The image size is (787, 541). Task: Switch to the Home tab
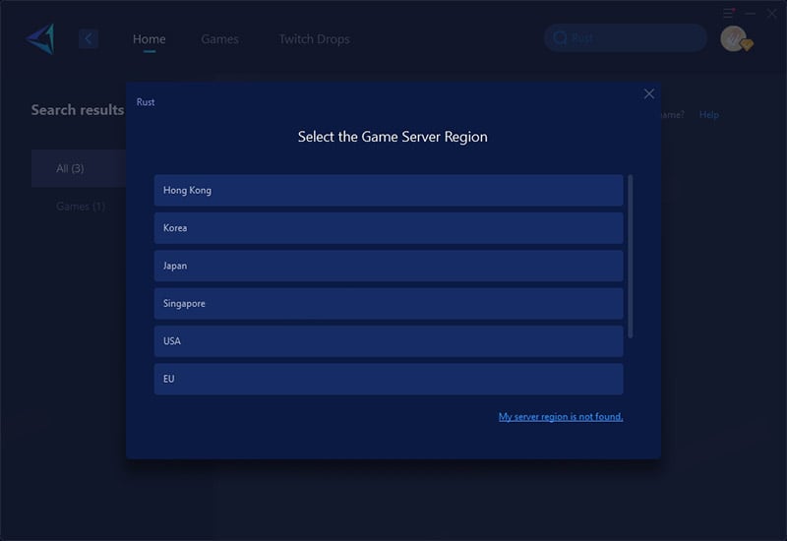150,39
